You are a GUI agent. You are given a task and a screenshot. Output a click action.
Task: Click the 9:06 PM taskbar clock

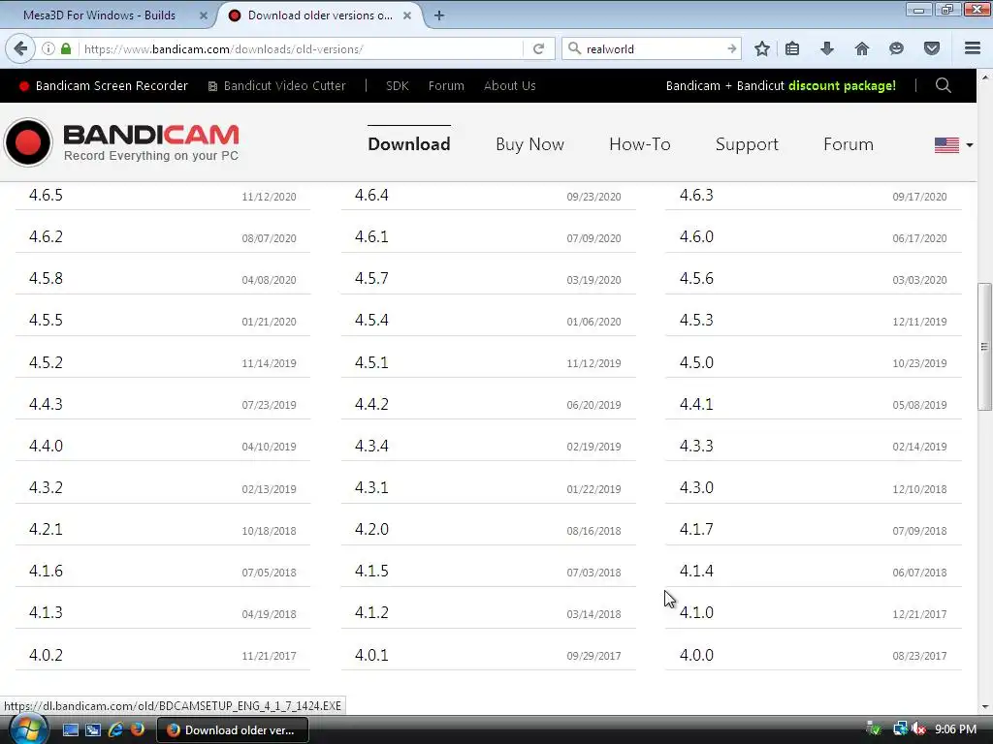[955, 729]
